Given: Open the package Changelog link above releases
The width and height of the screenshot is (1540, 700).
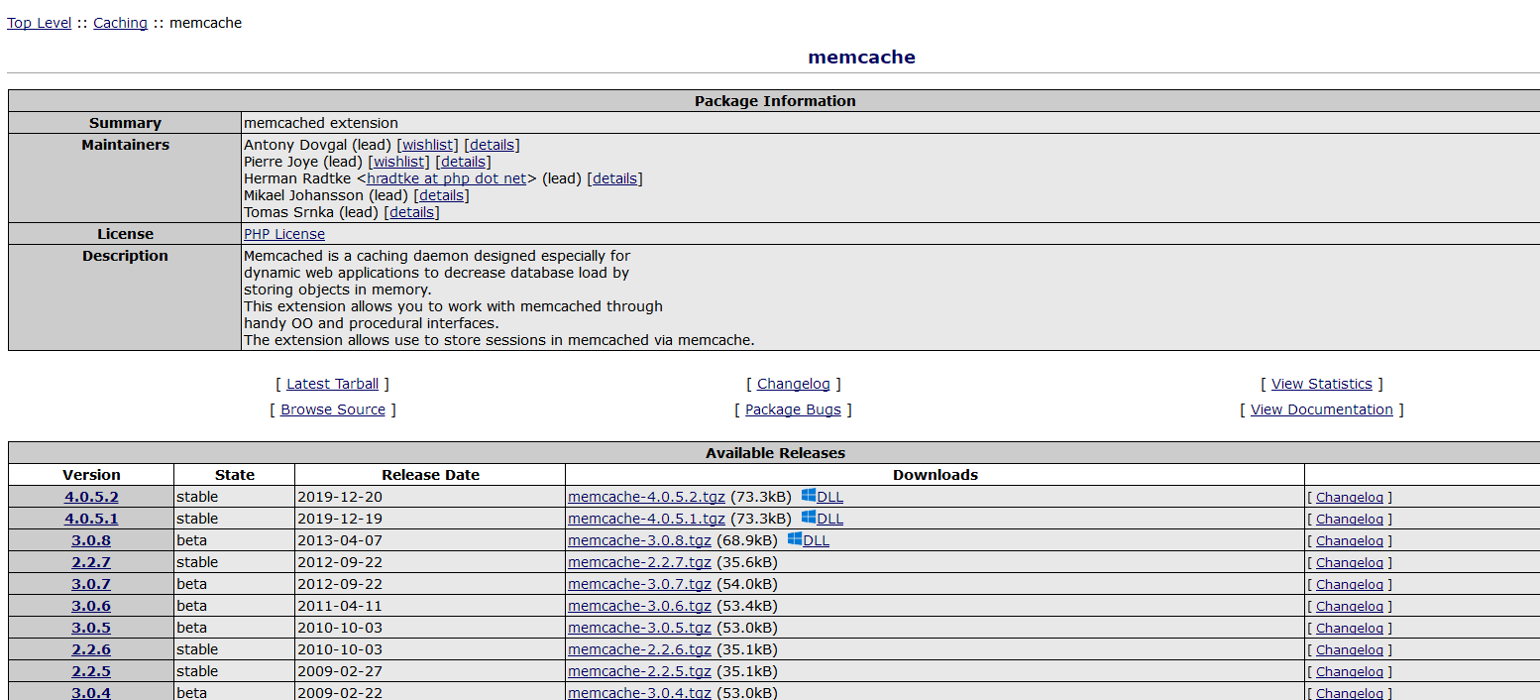Looking at the screenshot, I should [x=794, y=384].
